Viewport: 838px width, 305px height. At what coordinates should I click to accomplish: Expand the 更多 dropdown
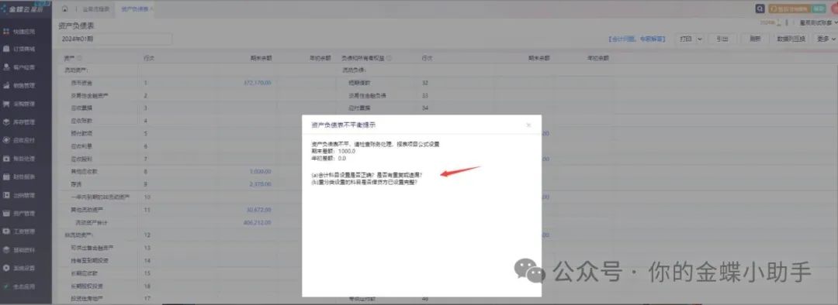[x=825, y=39]
